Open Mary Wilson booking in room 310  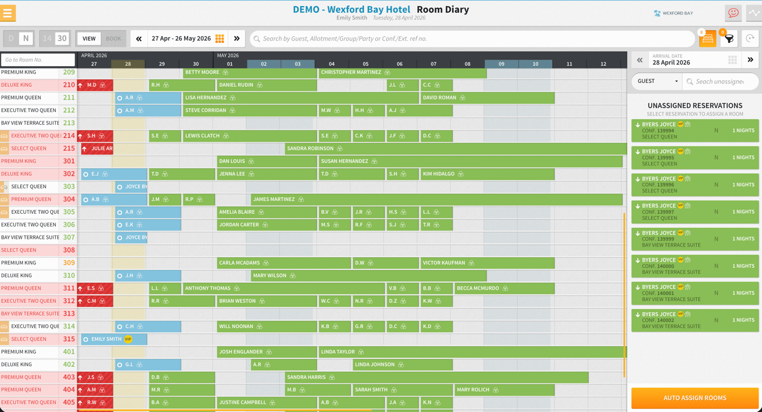coord(369,276)
